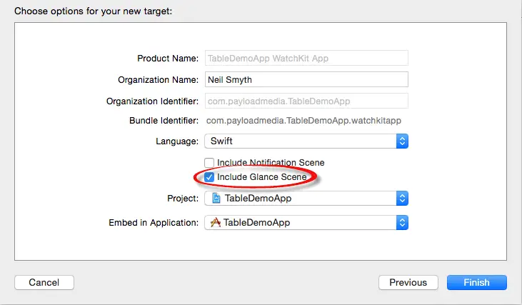Open the Project dropdown showing TableDemoApp
522x305 pixels.
click(300, 199)
